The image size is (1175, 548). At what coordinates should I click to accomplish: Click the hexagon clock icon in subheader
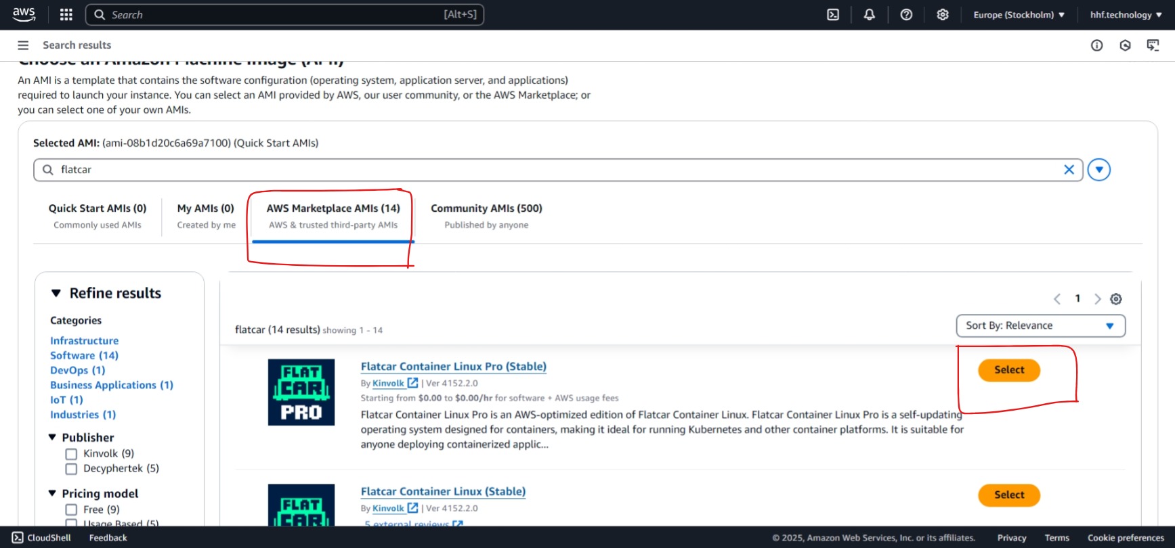click(1125, 45)
